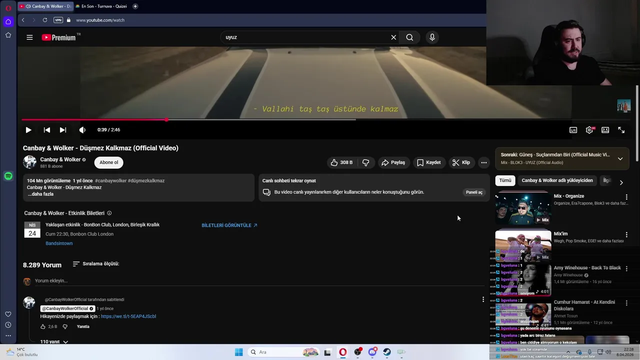Viewport: 640px width, 360px height.
Task: Toggle the Opera VPN badge
Action: tap(58, 20)
